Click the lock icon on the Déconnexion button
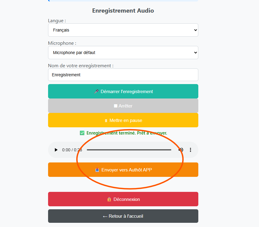Viewport: 259px width, 227px height. 109,199
